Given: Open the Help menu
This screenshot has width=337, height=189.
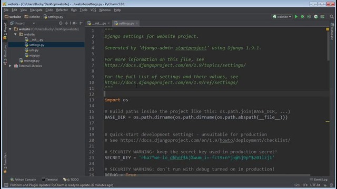Looking at the screenshot, I should (x=117, y=10).
